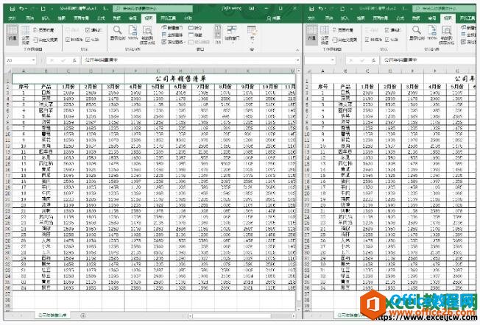Click 100% zoom icon in right window
Image resolution: width=480 pixels, height=325 pixels.
431,33
